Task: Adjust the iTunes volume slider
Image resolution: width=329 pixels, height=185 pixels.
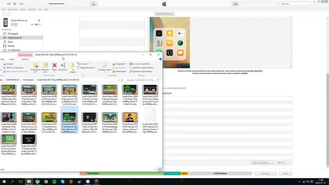Action: click(x=57, y=4)
